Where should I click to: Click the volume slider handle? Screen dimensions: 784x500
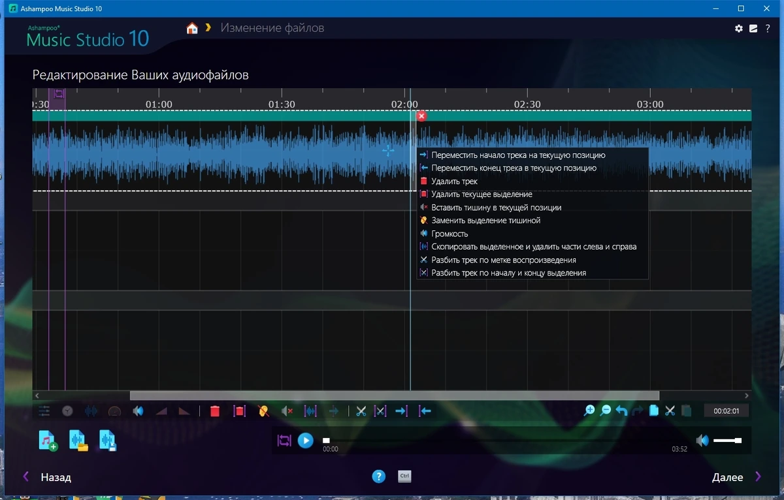pyautogui.click(x=738, y=441)
